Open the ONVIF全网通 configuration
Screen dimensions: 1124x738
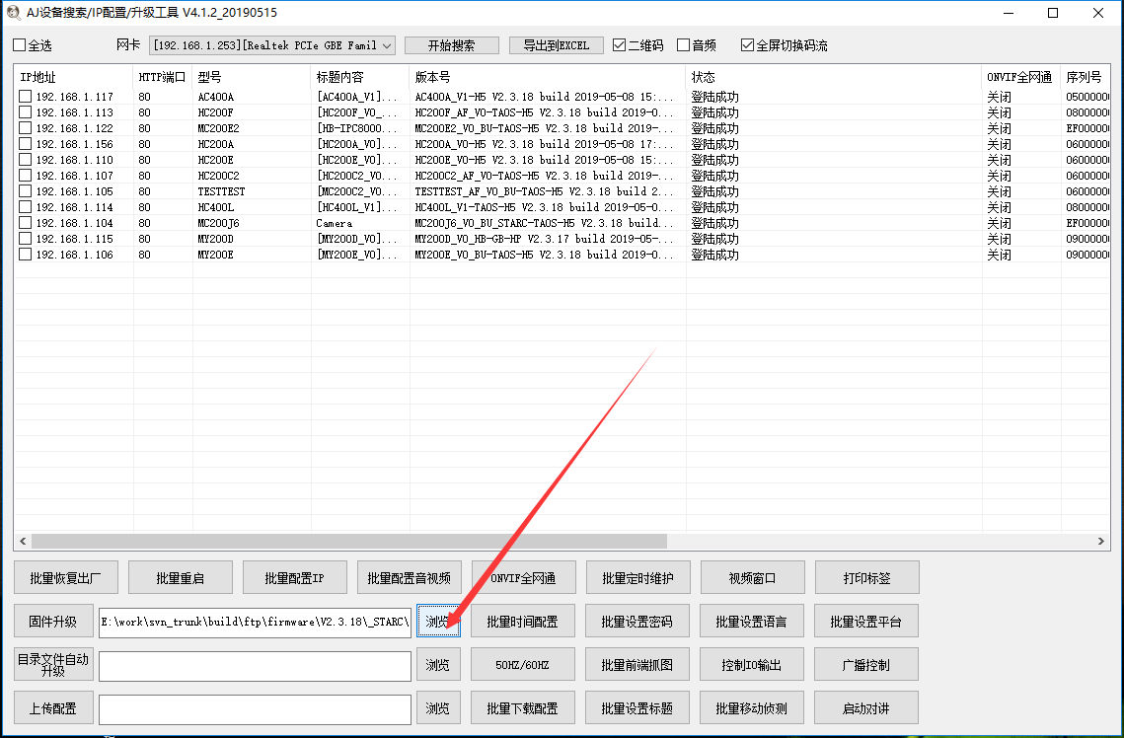point(523,576)
